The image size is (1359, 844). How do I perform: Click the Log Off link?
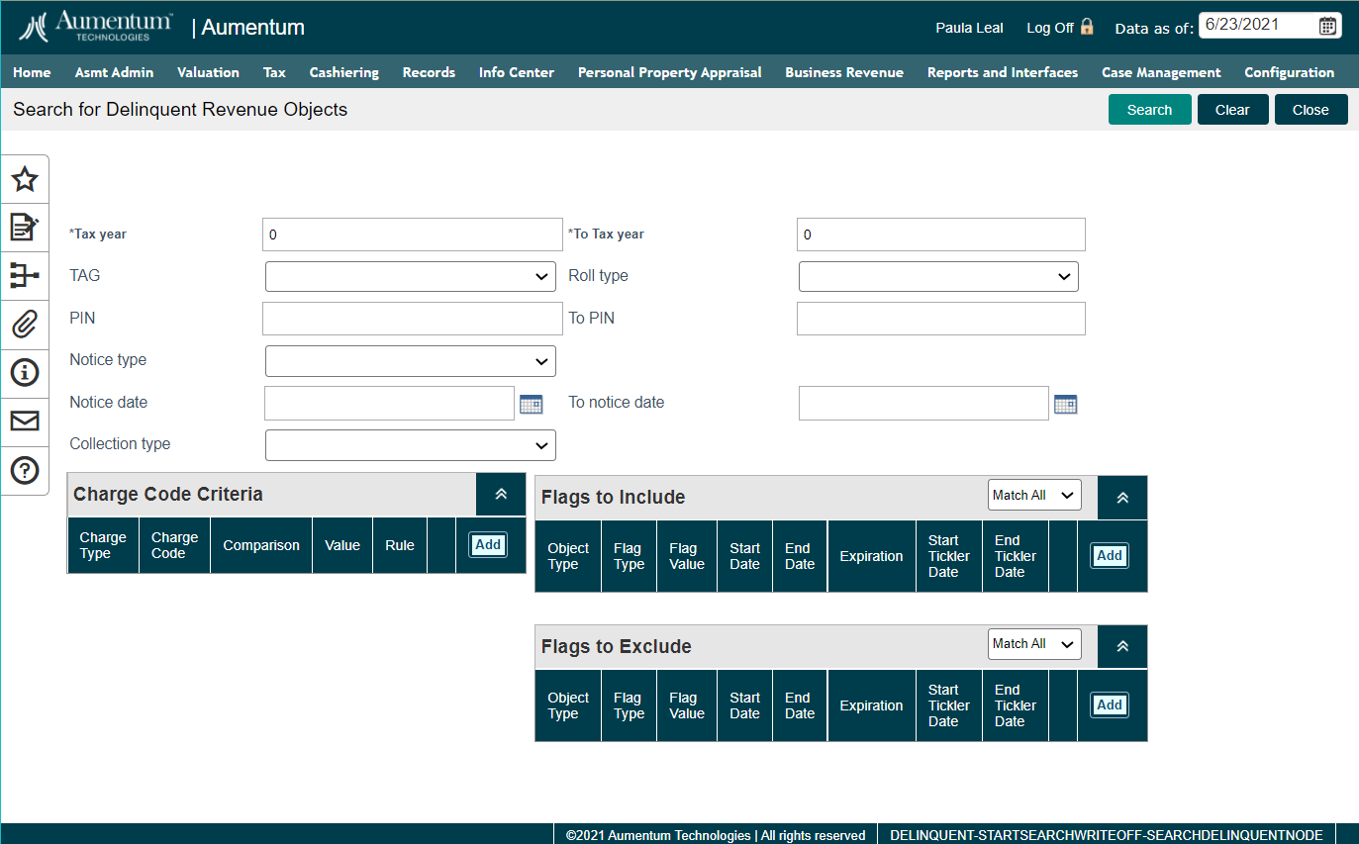(x=1050, y=28)
